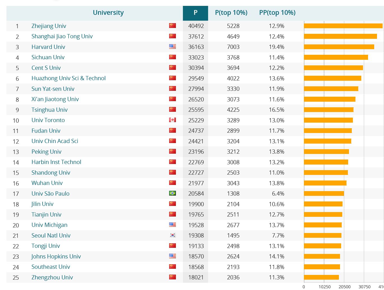Open the Wuhan Univ link
This screenshot has width=384, height=290.
[47, 183]
